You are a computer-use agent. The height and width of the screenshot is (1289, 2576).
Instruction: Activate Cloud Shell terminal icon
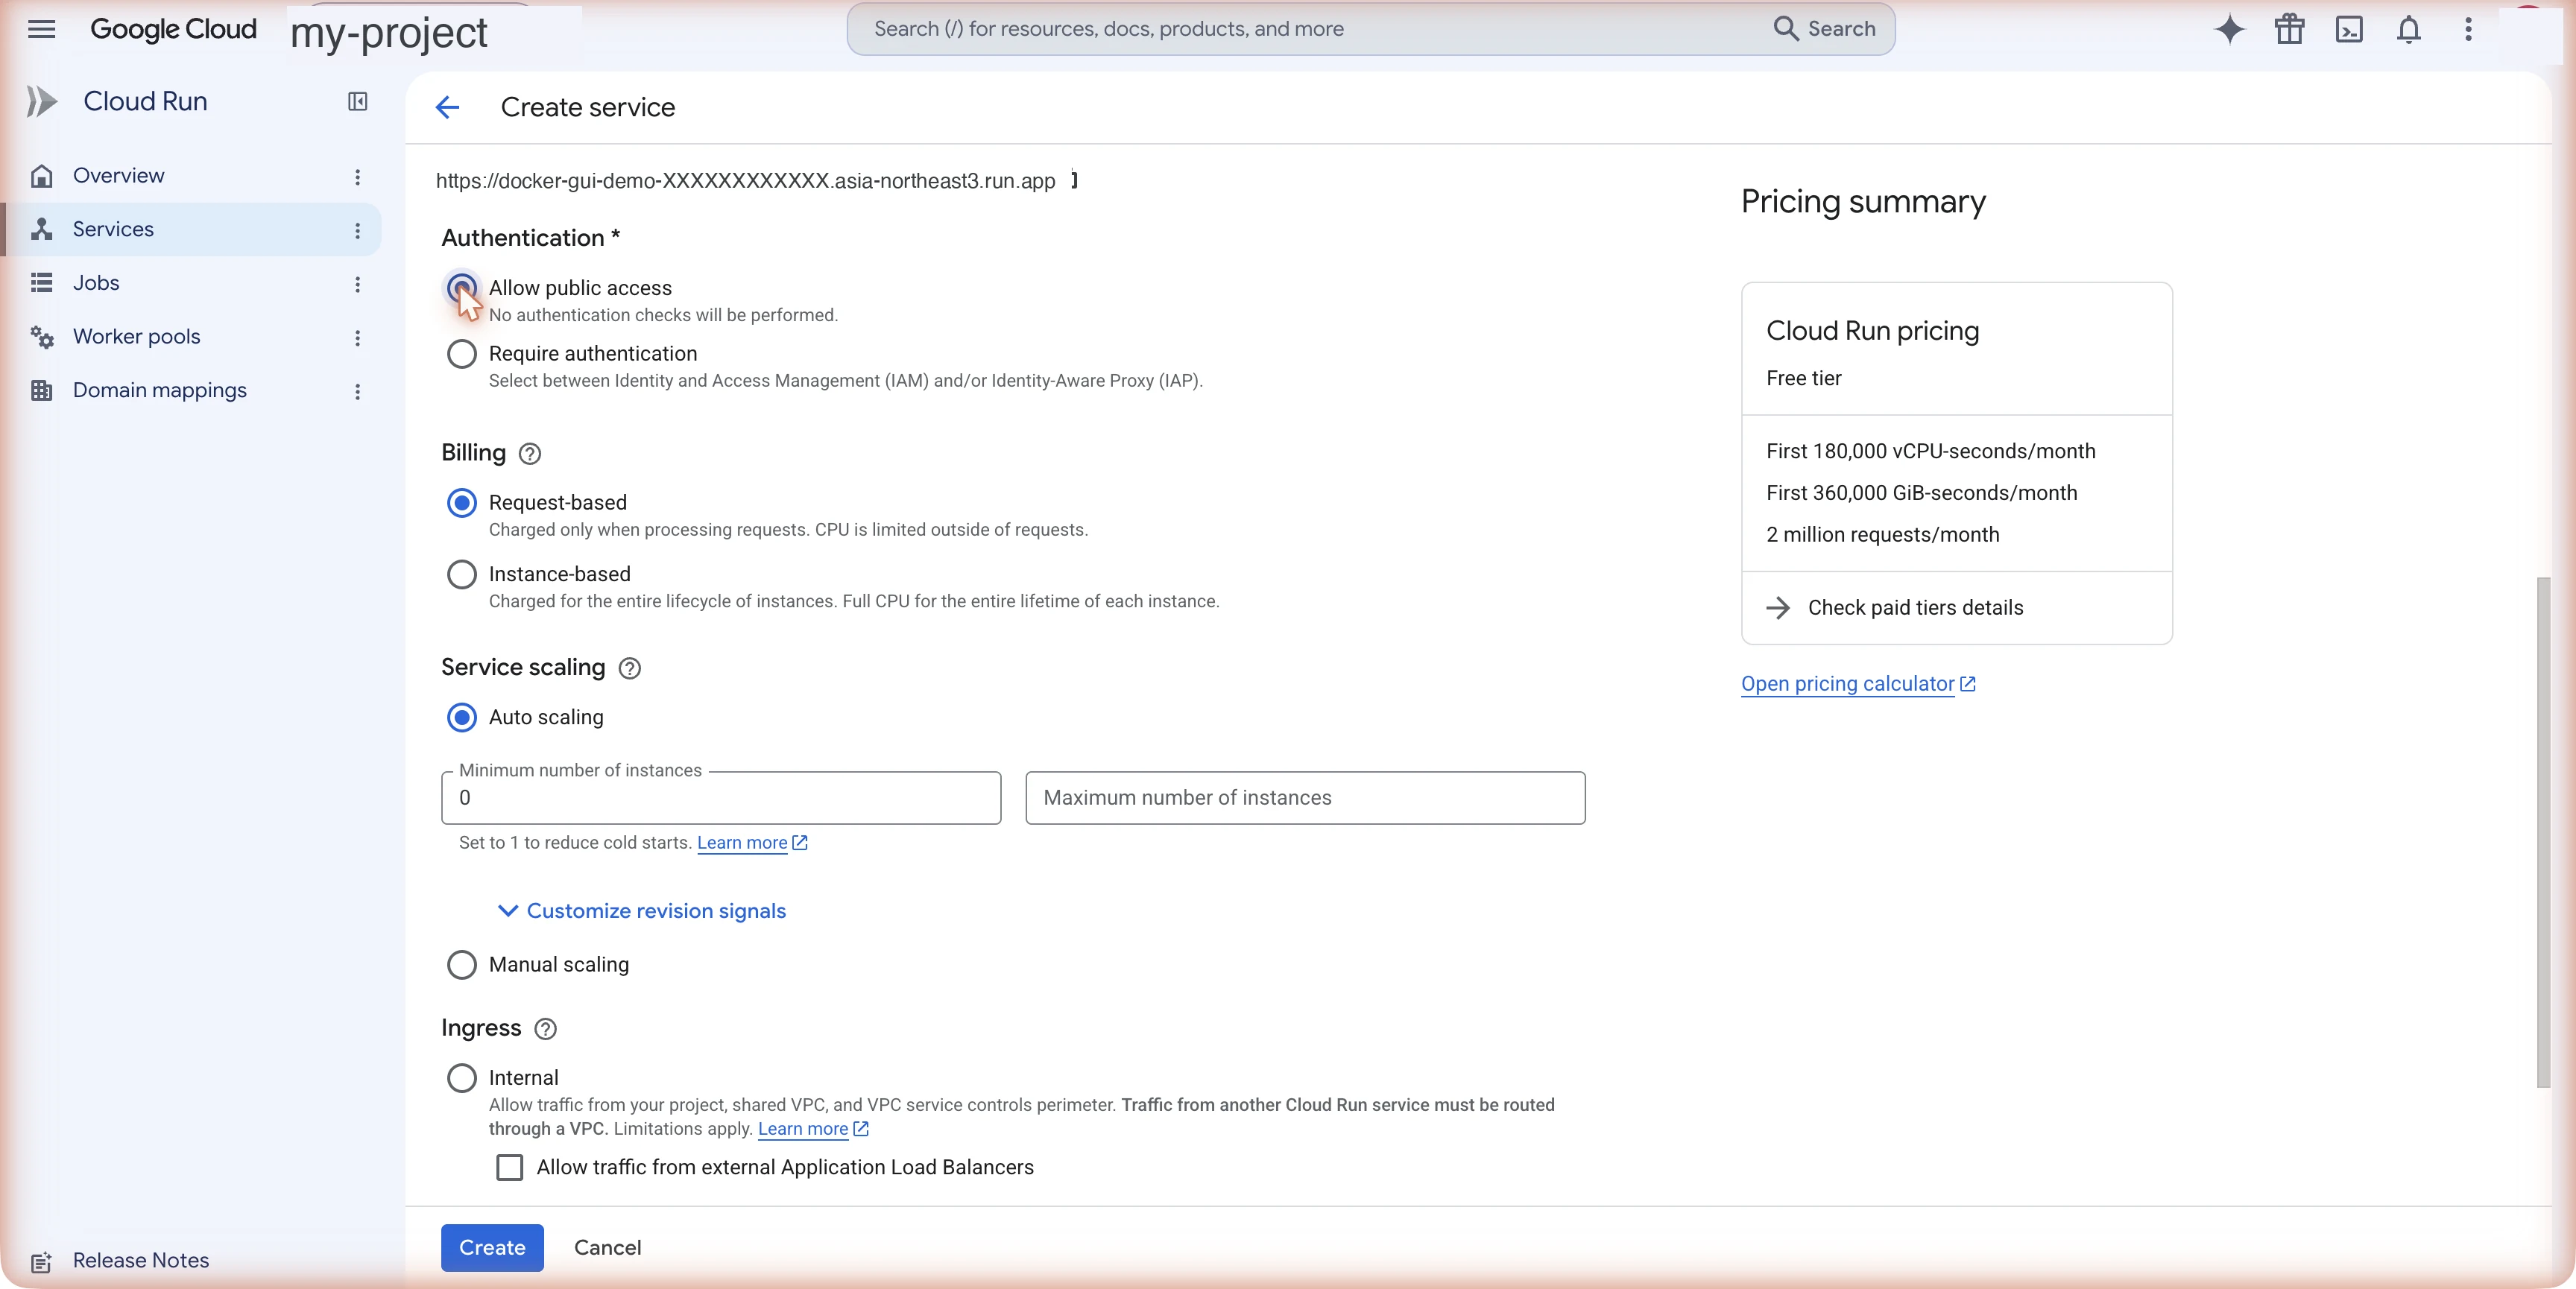(2349, 29)
